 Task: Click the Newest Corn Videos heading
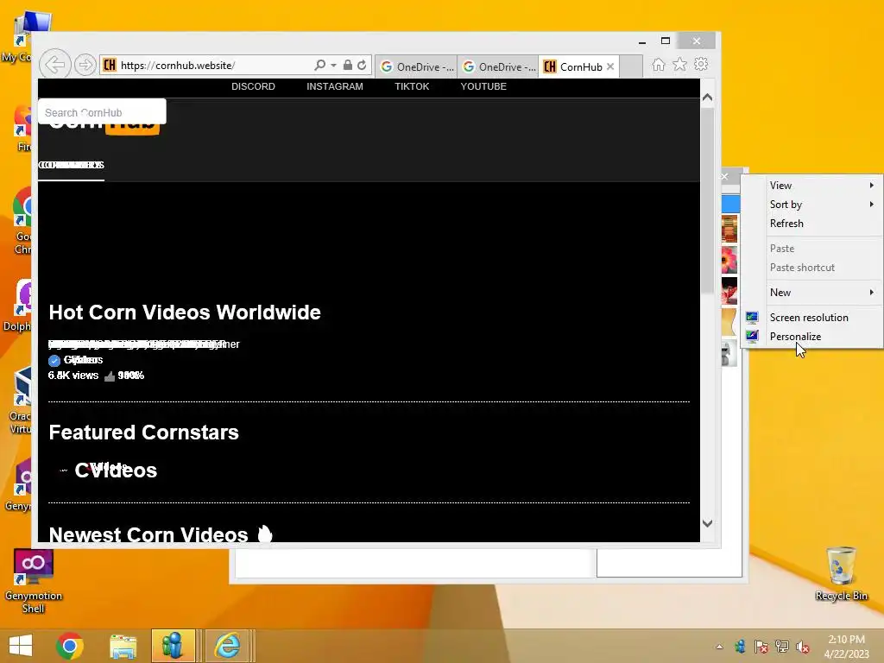pyautogui.click(x=148, y=534)
